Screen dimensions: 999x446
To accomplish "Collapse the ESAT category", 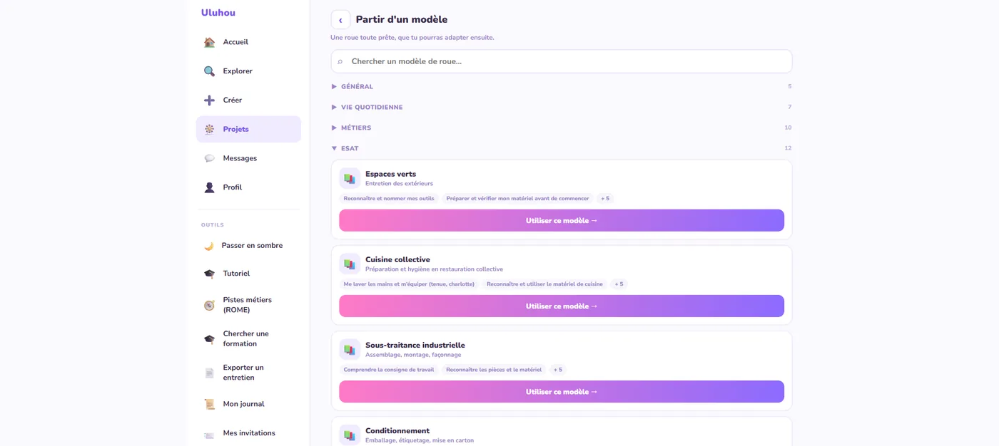I will point(562,148).
